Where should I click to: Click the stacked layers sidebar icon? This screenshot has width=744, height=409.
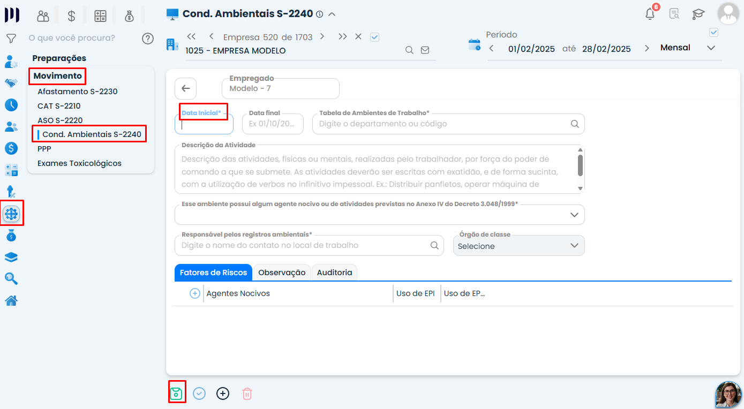click(11, 257)
